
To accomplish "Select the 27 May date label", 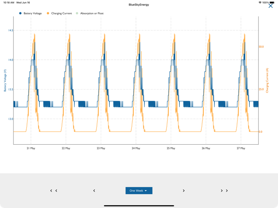I will [241, 148].
